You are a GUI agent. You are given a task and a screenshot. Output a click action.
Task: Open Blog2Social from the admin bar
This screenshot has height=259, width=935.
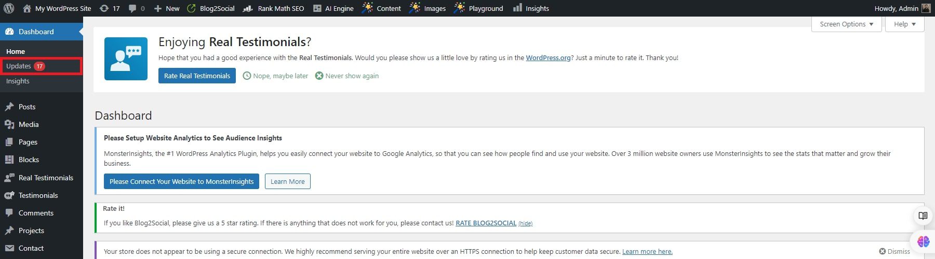click(211, 8)
